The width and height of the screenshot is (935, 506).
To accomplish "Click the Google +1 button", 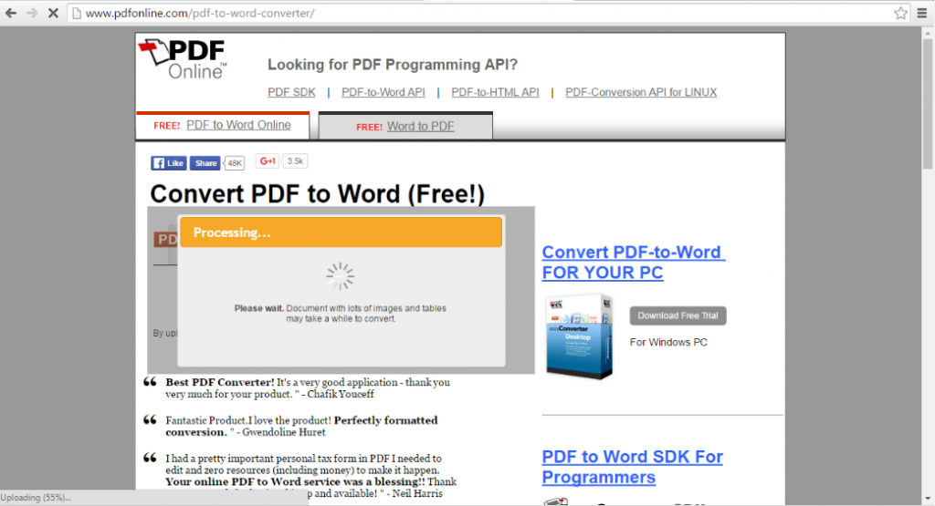I will pos(268,160).
